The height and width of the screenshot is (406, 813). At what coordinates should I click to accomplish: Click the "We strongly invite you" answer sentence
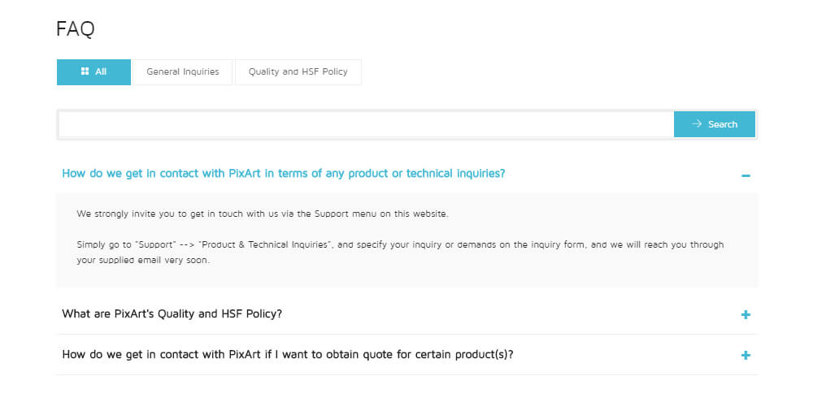(263, 214)
